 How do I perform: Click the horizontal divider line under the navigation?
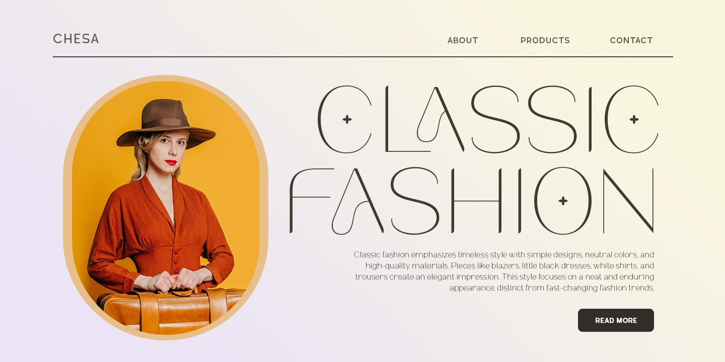click(363, 57)
